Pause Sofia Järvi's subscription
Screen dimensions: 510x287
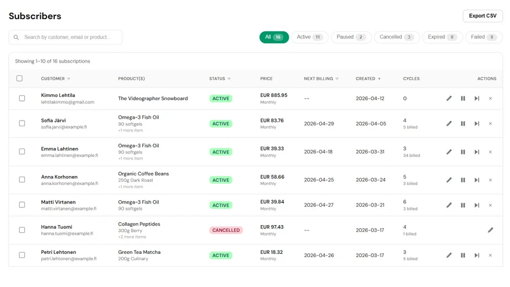463,124
